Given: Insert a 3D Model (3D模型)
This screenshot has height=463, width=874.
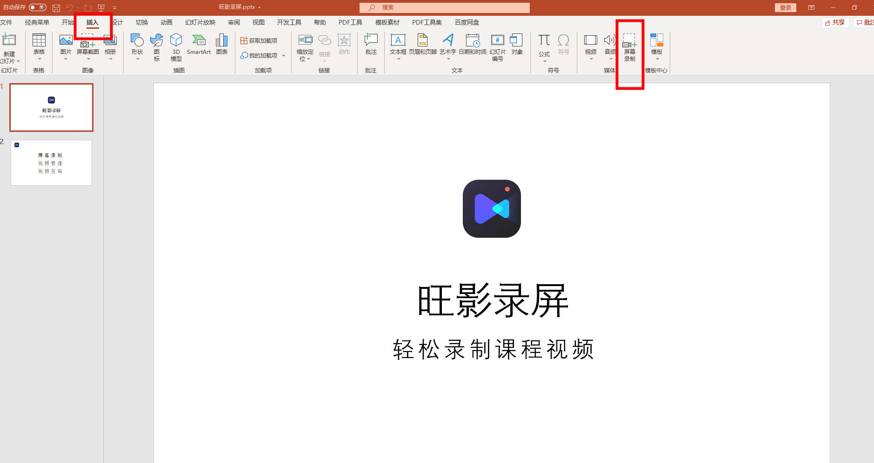Looking at the screenshot, I should pos(176,46).
